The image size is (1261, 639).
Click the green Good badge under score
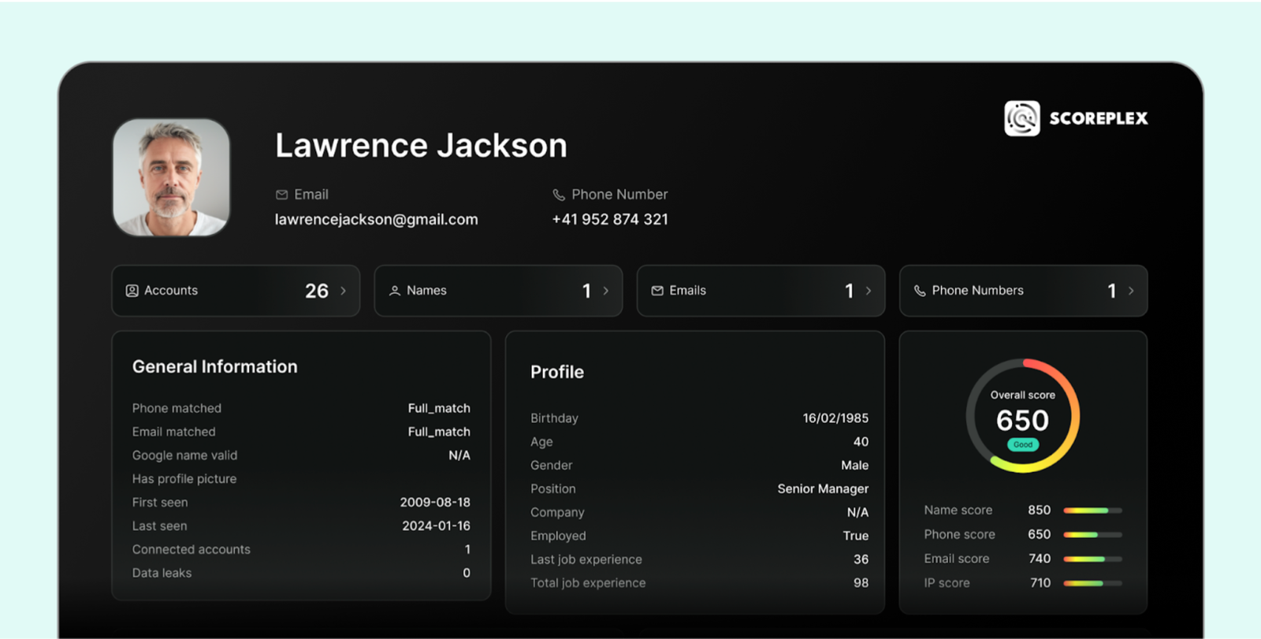1023,445
